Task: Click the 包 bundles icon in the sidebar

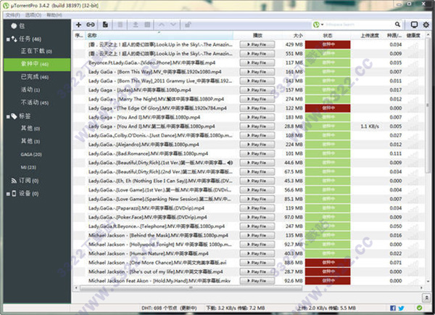Action: [x=14, y=26]
